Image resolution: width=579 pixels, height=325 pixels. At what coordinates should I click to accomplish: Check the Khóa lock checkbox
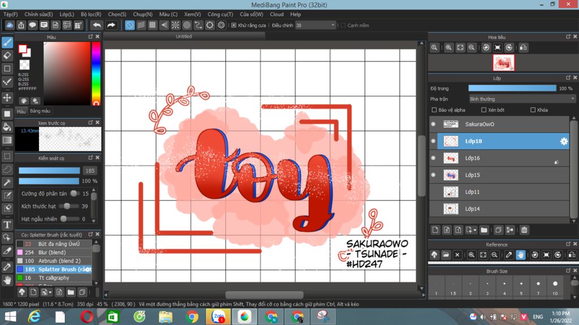(533, 110)
